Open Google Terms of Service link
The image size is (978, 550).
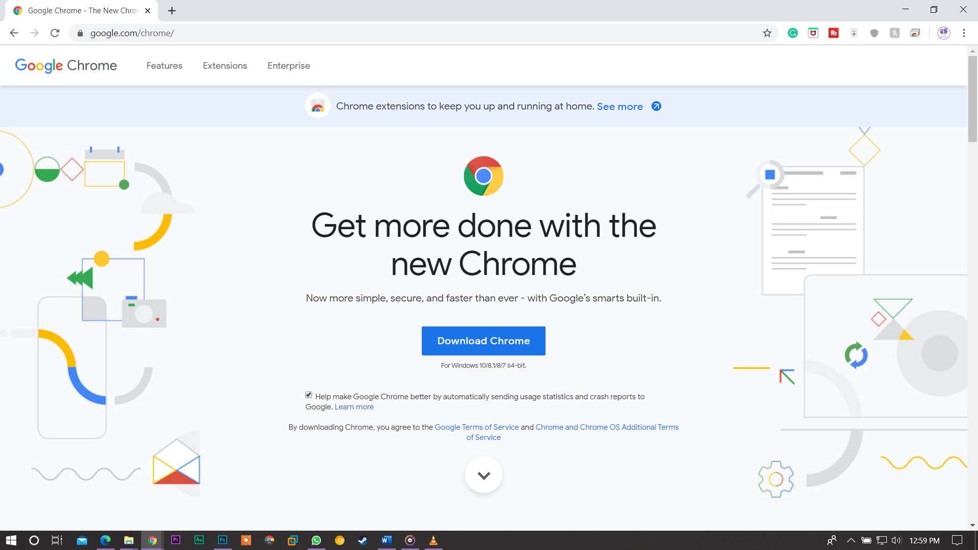[x=477, y=427]
